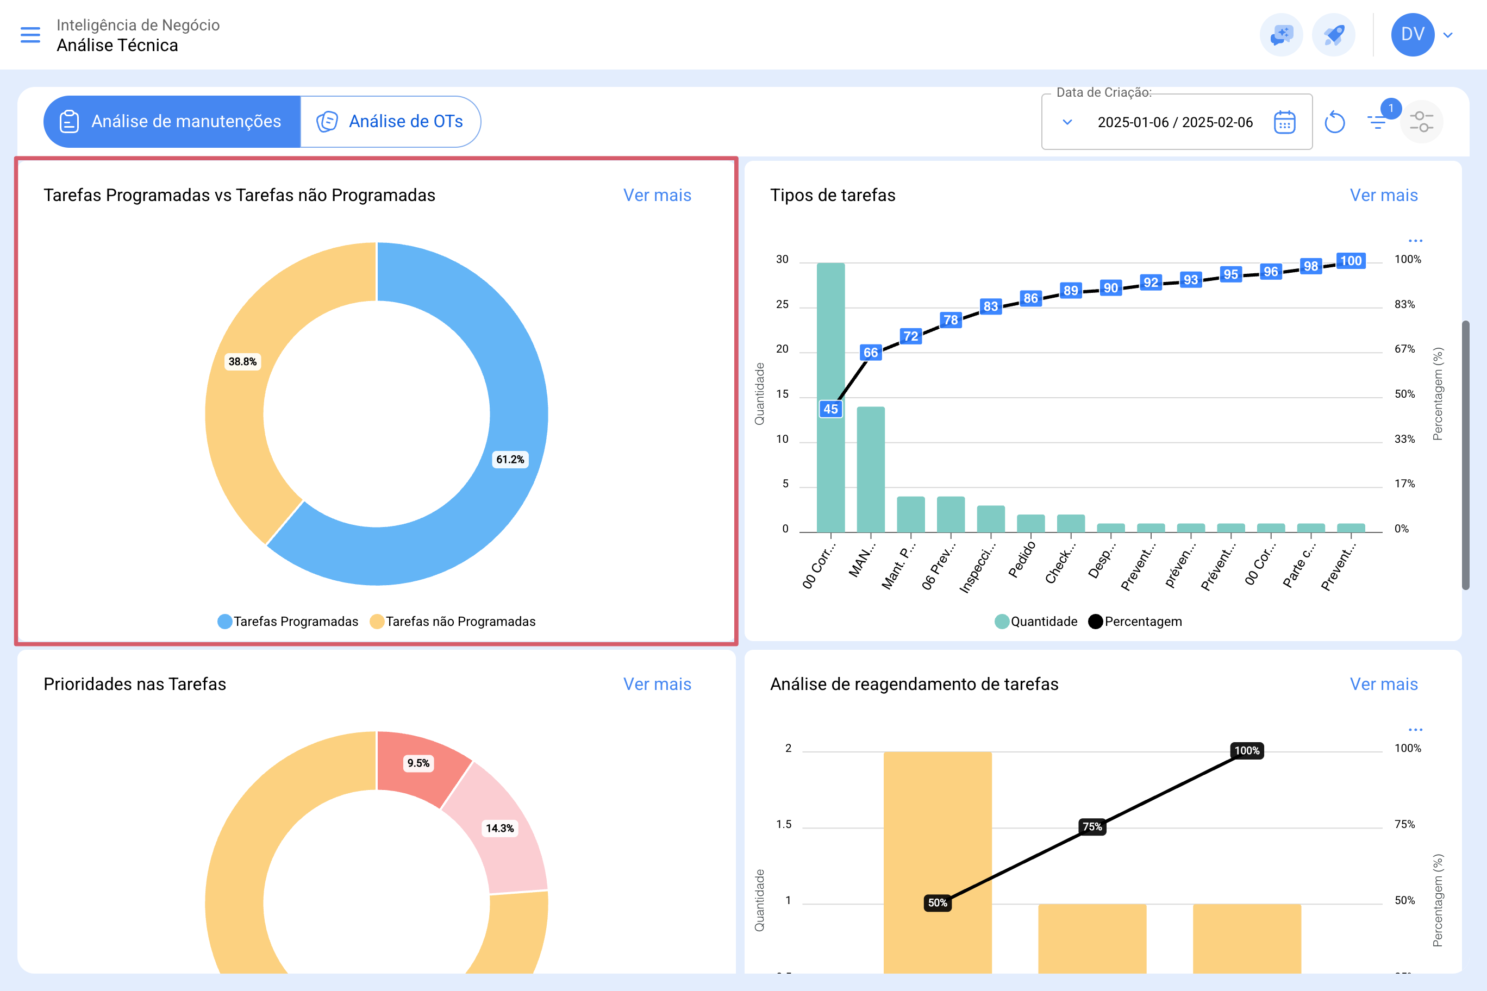1487x991 pixels.
Task: Expand the Data de Criação dropdown arrow
Action: pyautogui.click(x=1067, y=122)
